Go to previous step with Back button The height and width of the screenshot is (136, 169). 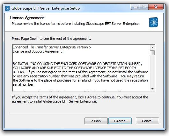96,121
